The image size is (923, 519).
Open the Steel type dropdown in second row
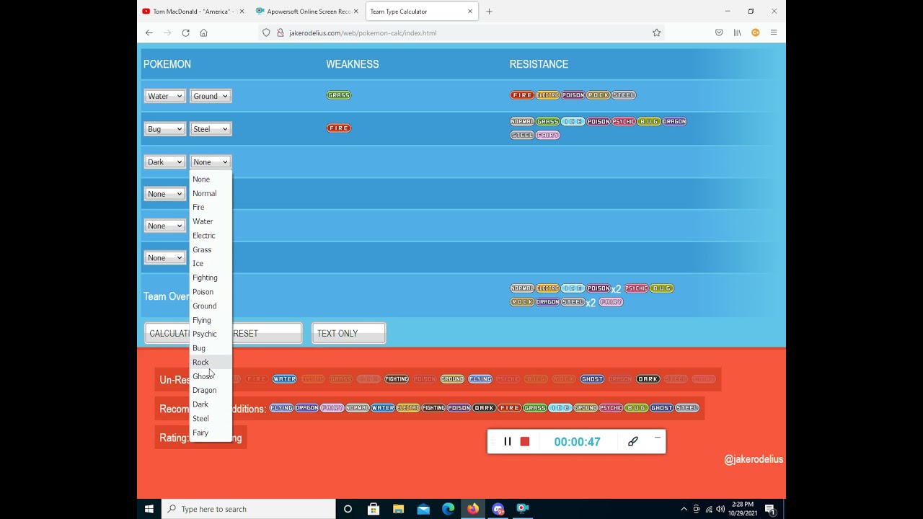[211, 129]
